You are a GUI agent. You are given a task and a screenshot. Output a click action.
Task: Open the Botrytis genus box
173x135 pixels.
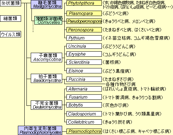[84, 105]
